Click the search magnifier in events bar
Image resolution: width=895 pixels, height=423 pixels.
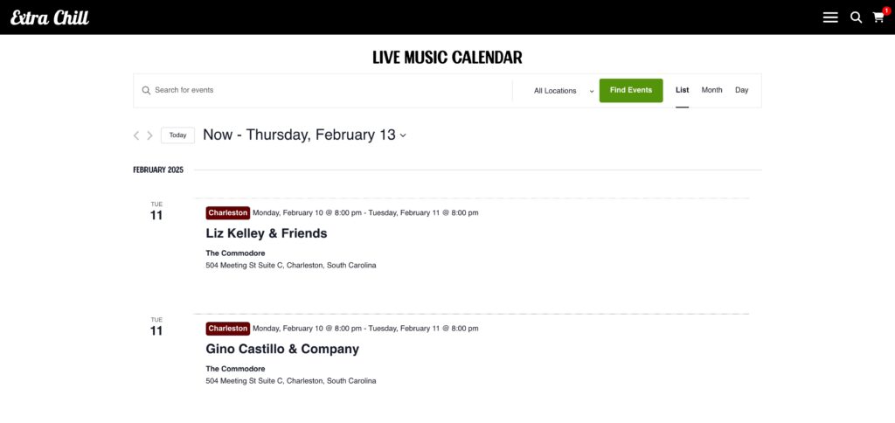tap(146, 90)
